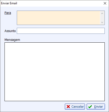Click the Enviar text on send button

(98, 107)
